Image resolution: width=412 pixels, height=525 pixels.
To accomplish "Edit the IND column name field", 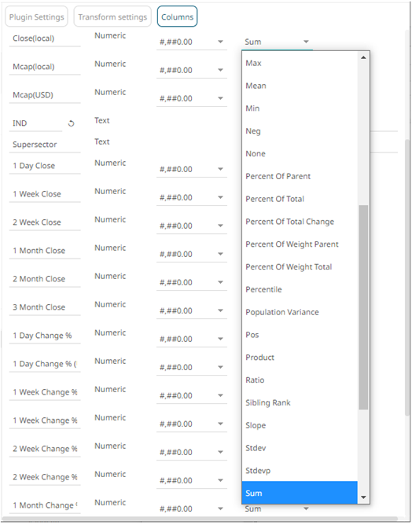I will [x=36, y=123].
